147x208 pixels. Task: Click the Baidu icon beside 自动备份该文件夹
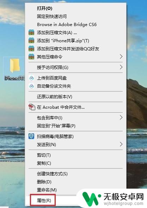click(x=31, y=86)
